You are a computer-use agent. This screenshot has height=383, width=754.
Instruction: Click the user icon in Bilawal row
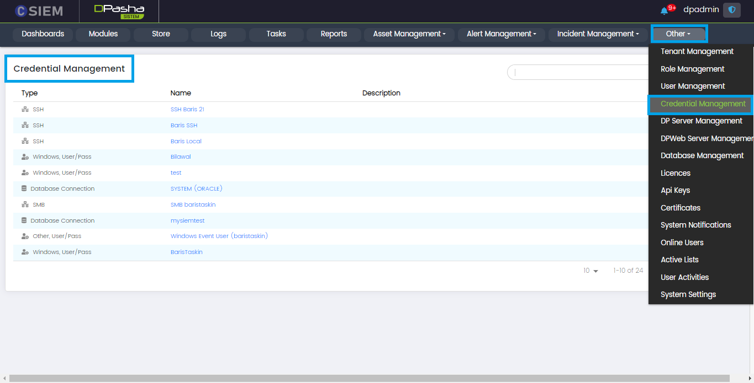click(x=25, y=157)
